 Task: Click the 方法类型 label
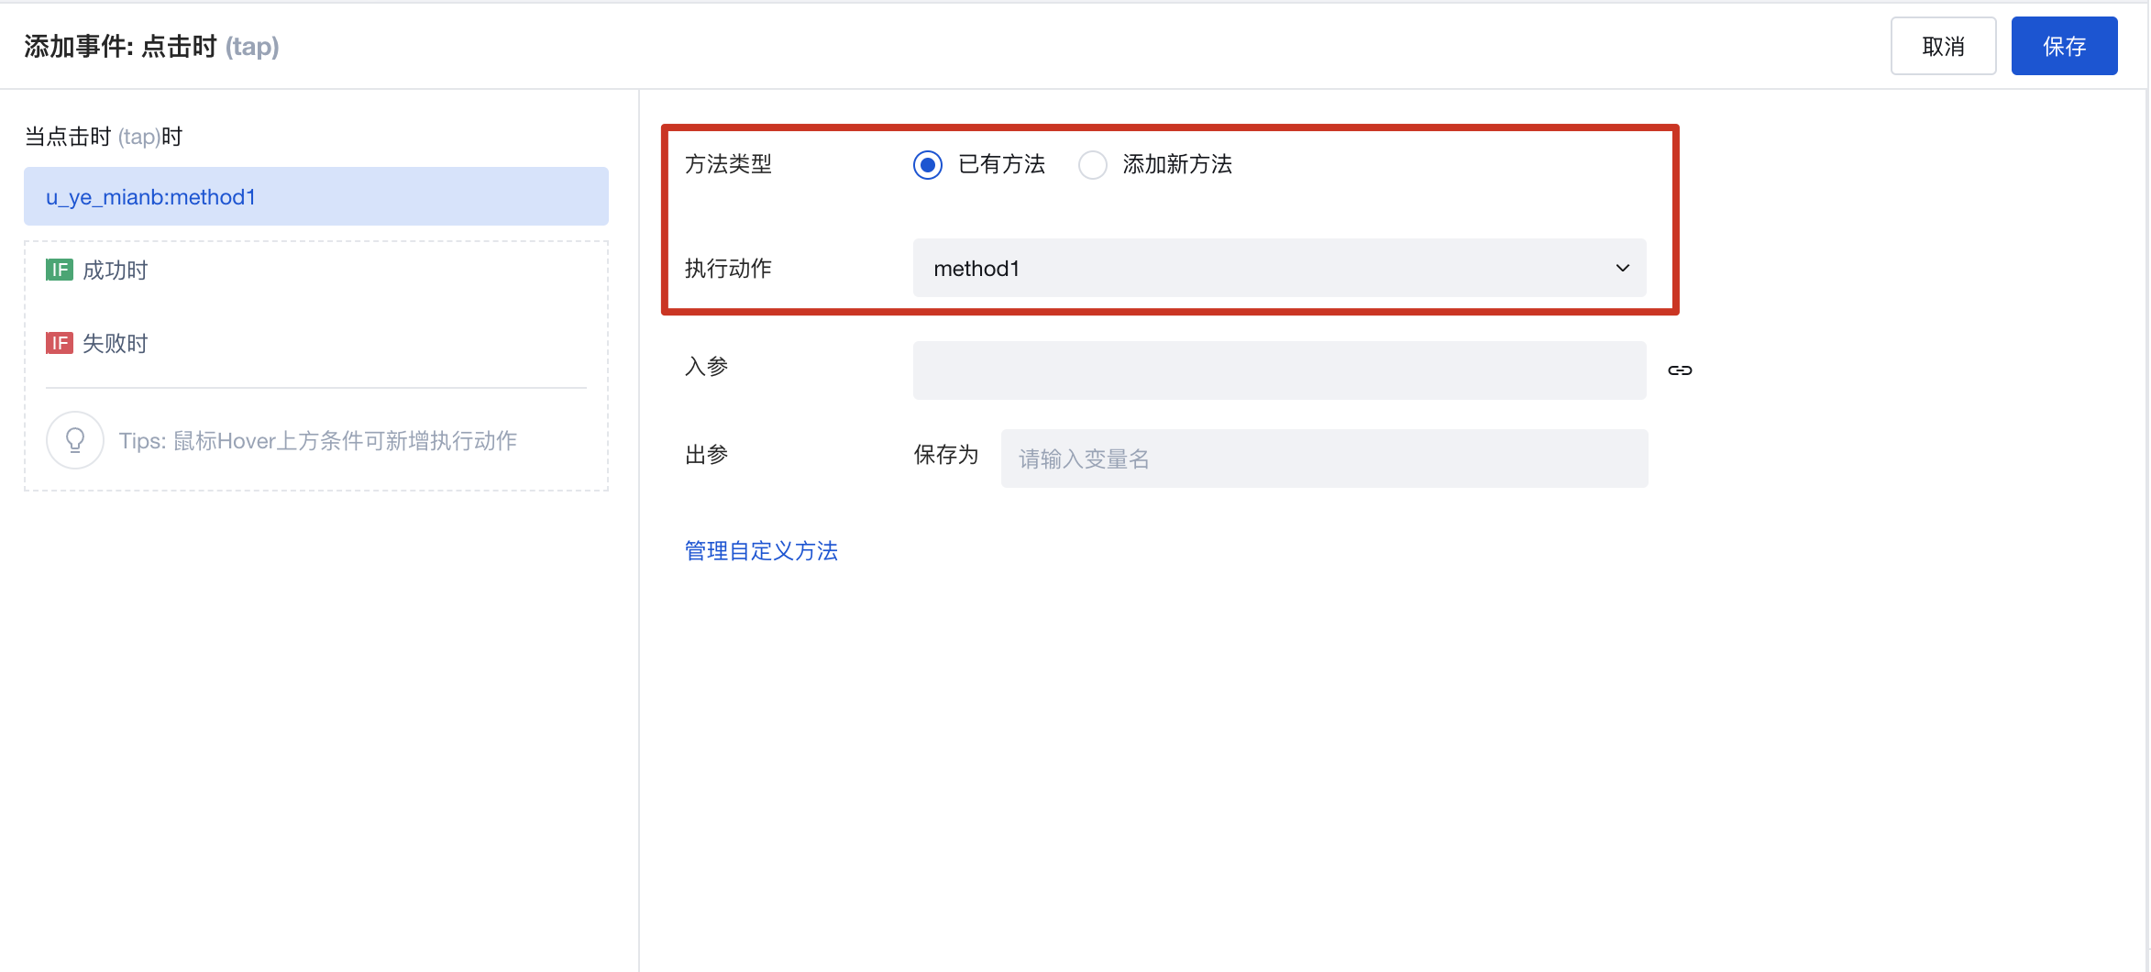coord(728,164)
